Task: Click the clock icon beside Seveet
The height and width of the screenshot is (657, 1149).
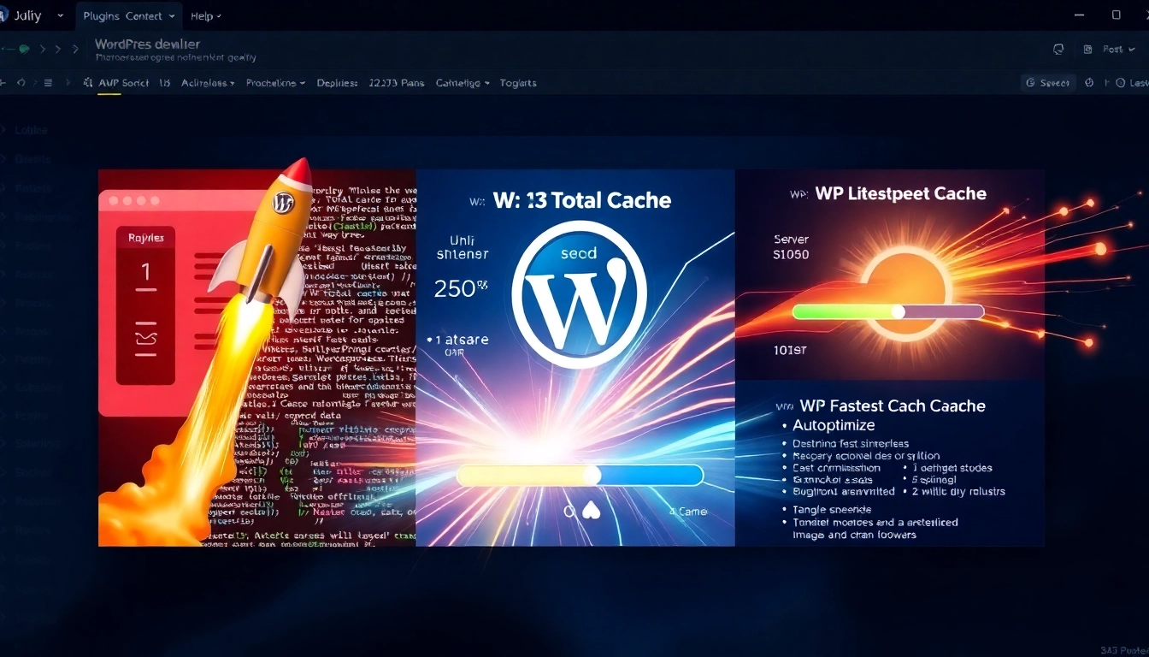Action: (1089, 83)
